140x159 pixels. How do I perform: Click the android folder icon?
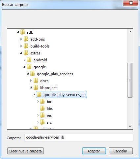[x=29, y=60]
